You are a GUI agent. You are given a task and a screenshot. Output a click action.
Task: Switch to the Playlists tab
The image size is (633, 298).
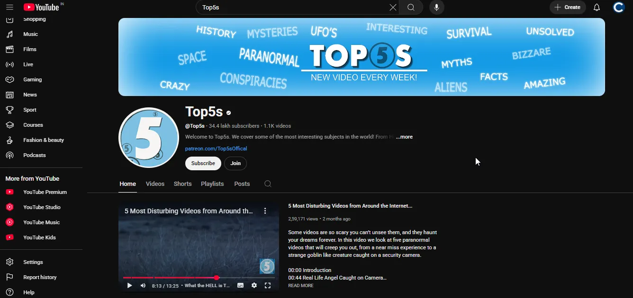212,184
